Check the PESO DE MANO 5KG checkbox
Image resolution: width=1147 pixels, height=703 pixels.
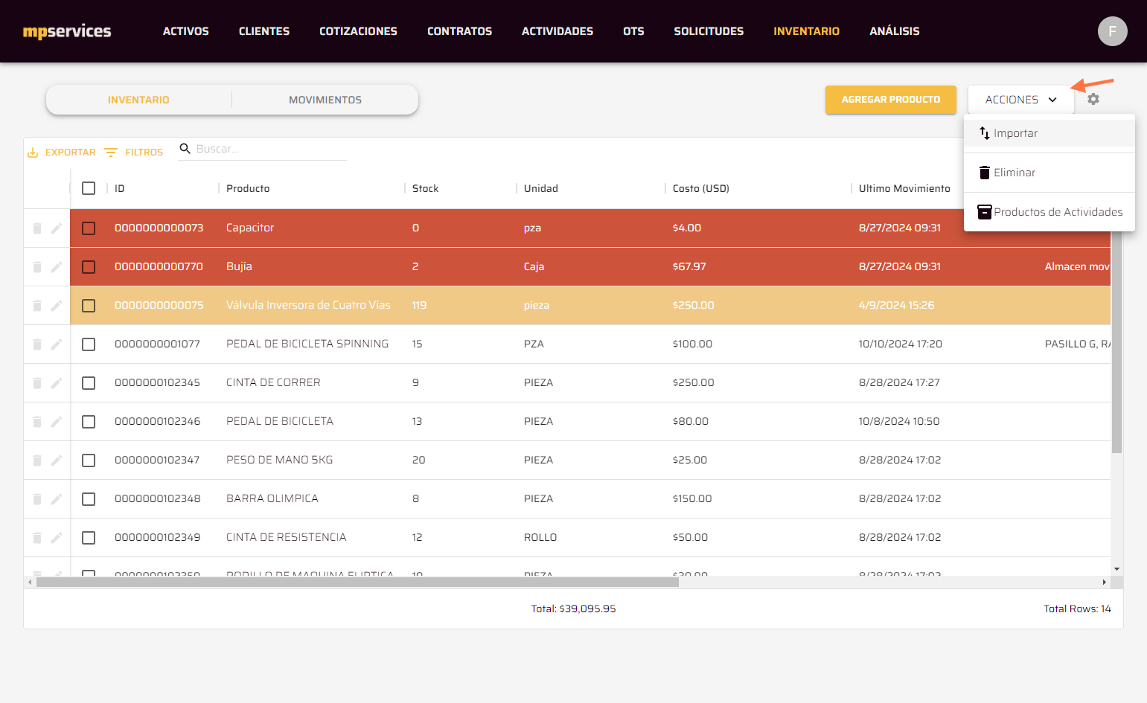tap(89, 460)
